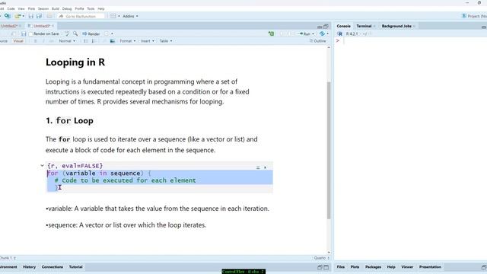This screenshot has width=487, height=274.
Task: Click the insert image icon
Action: 113,41
